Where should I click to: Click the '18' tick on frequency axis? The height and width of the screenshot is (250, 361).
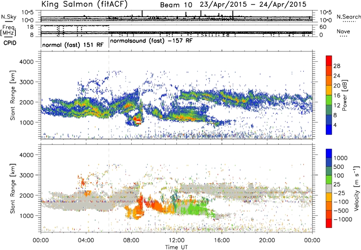click(30, 27)
